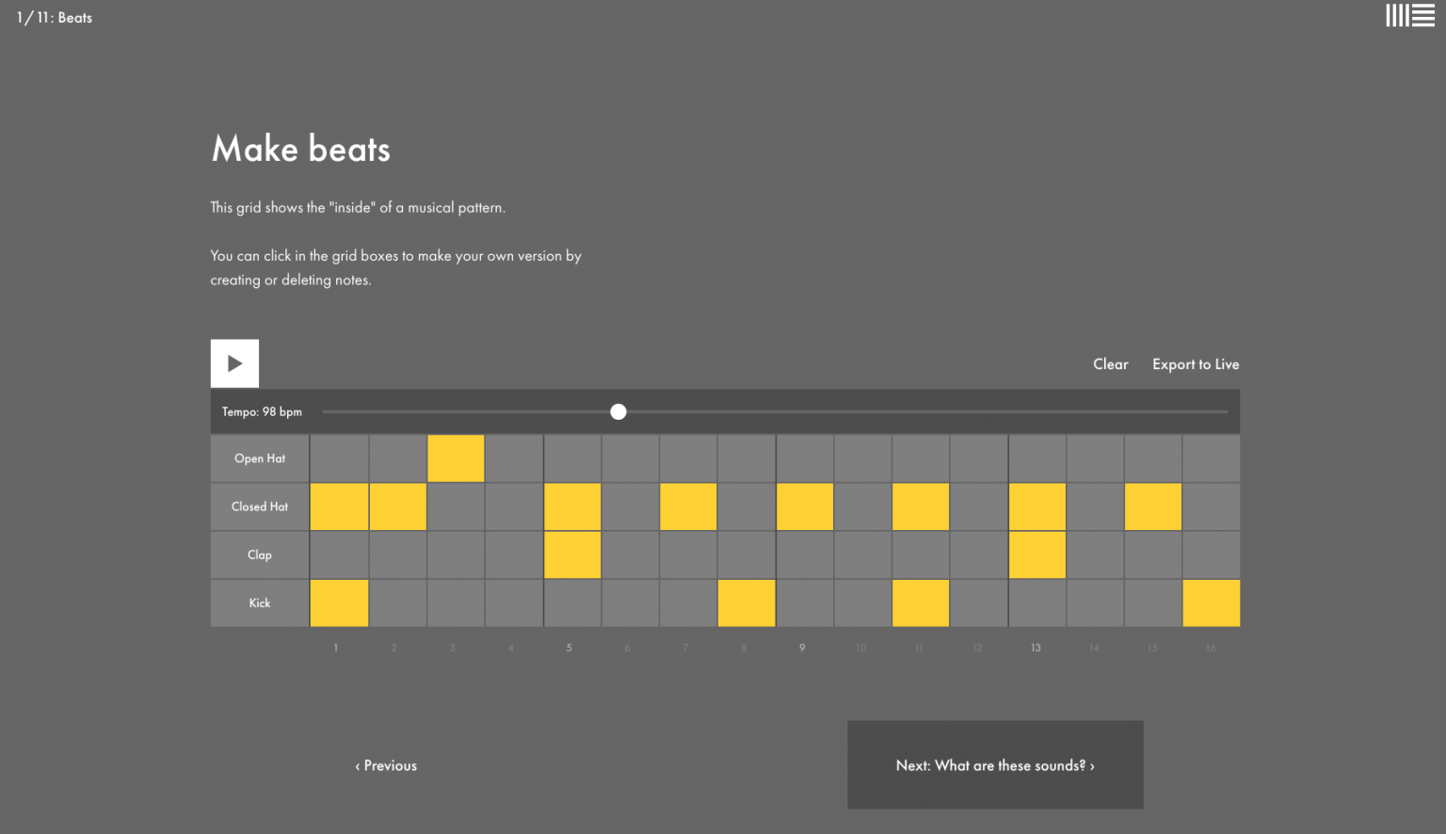
Task: Go back with the Previous link
Action: (386, 766)
